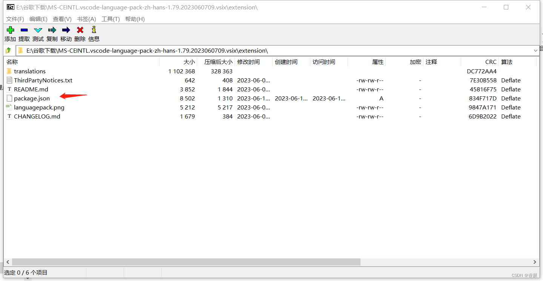Click the size value 1 102 368
This screenshot has width=543, height=281.
tap(182, 71)
